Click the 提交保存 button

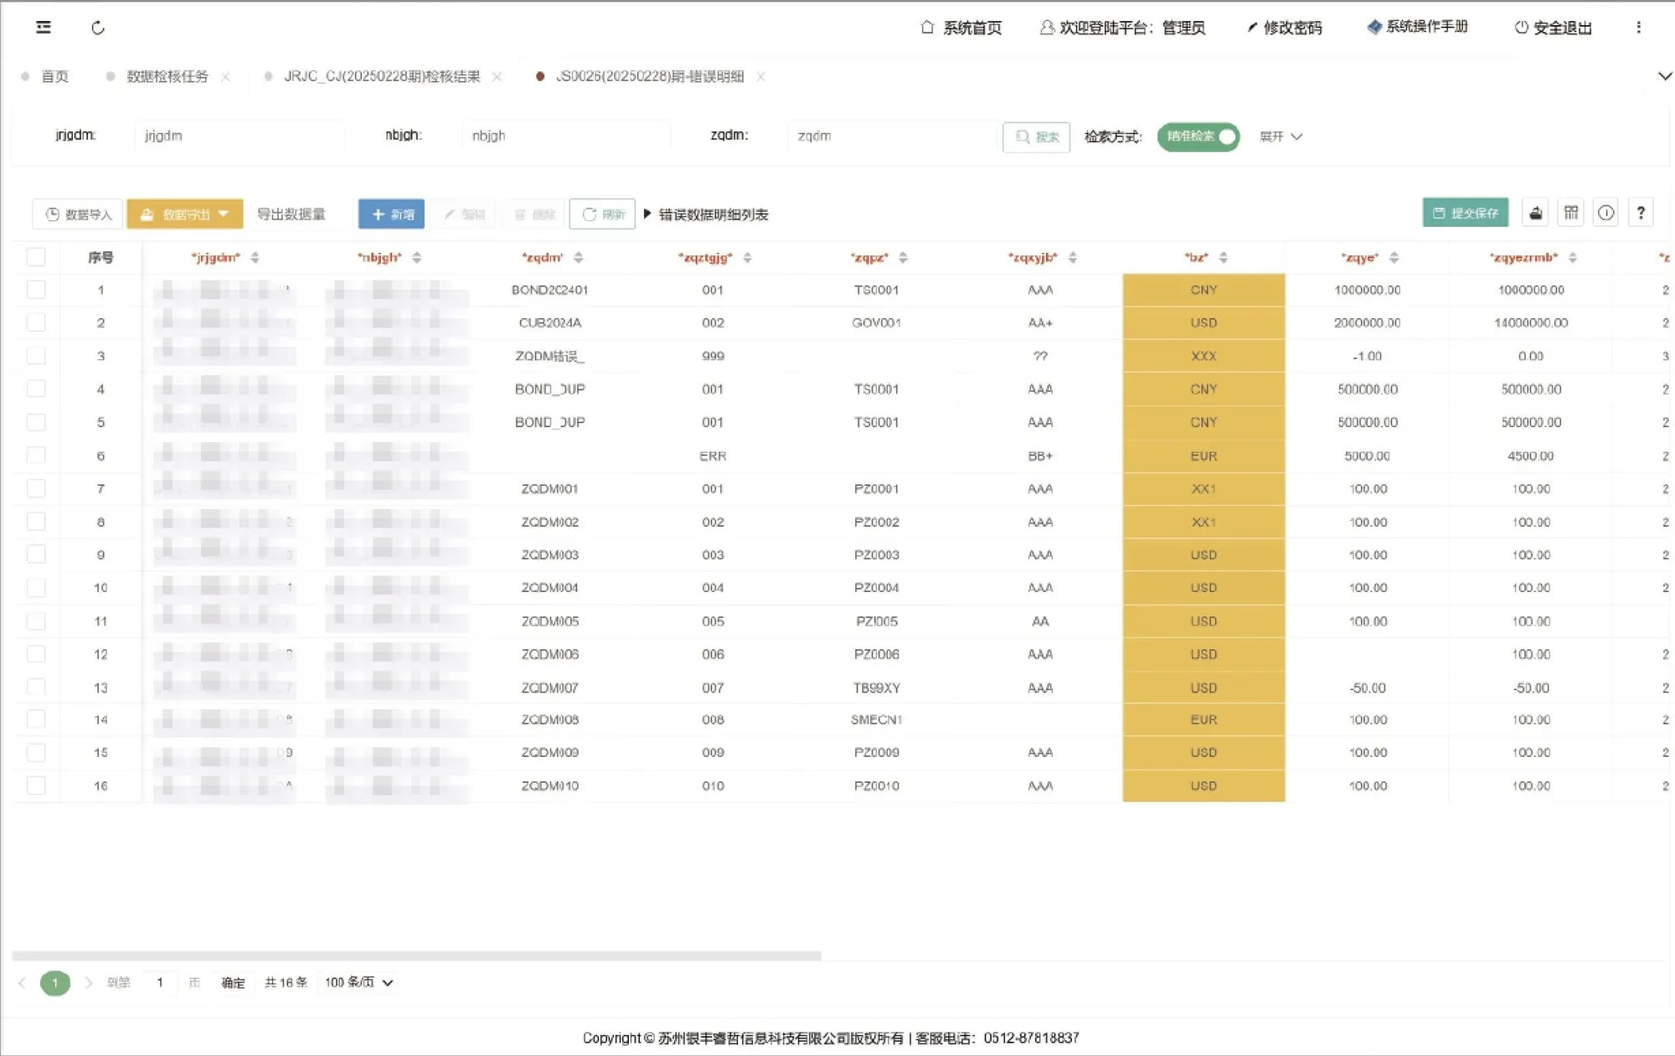1465,214
